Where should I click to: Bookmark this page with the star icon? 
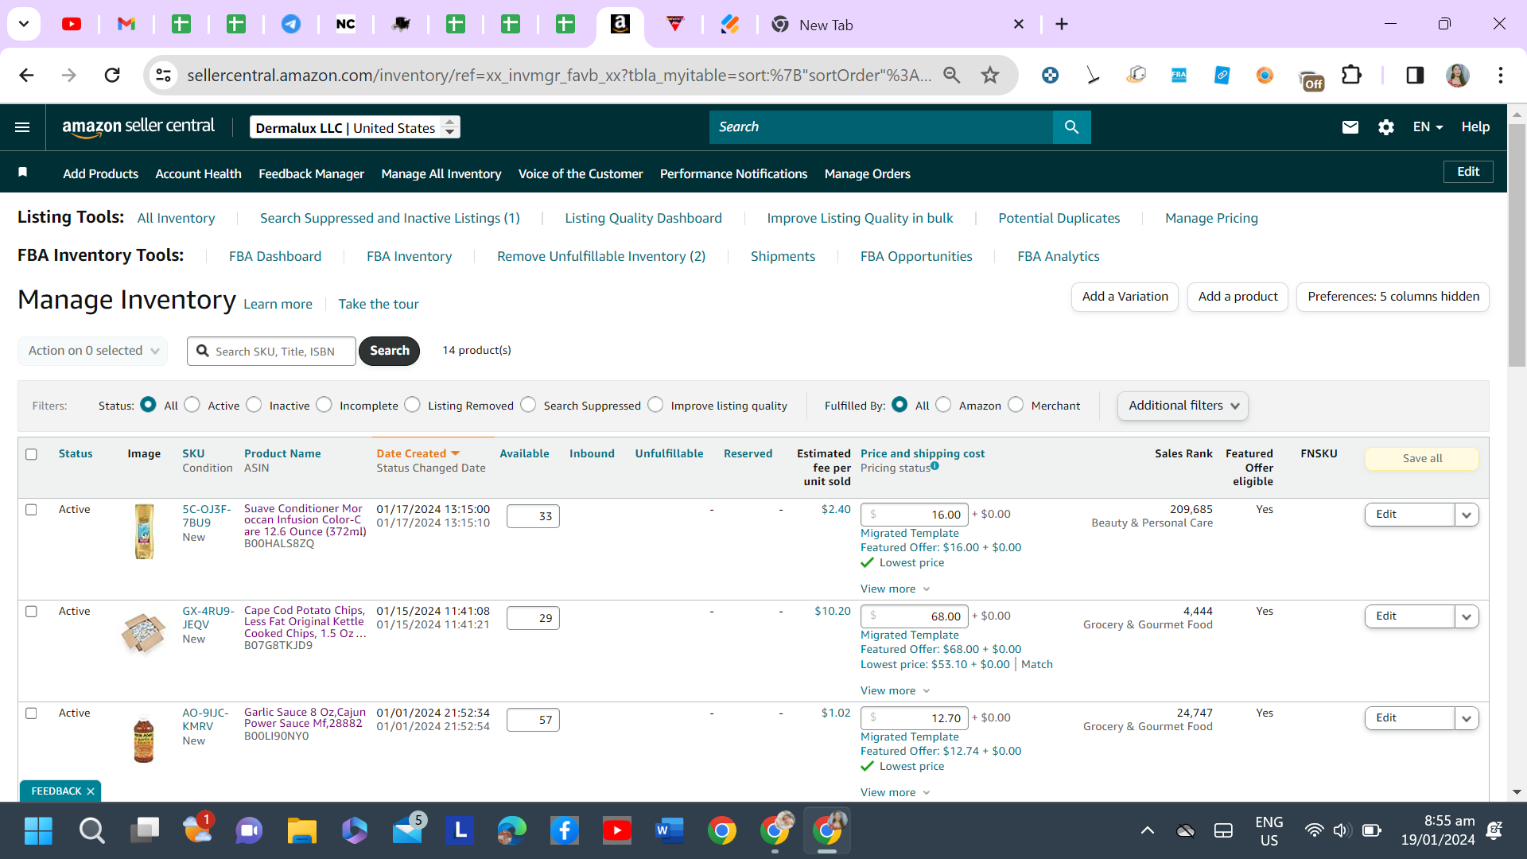990,75
